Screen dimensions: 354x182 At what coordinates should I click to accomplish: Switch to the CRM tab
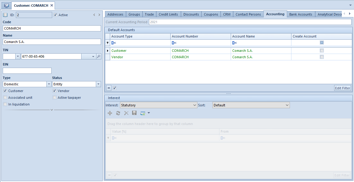227,14
